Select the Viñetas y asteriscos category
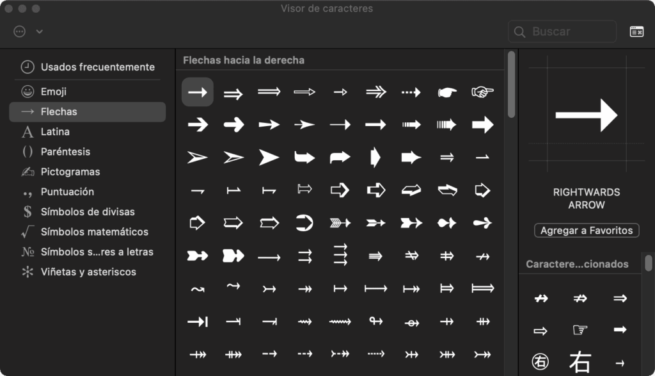The image size is (655, 376). click(x=87, y=272)
